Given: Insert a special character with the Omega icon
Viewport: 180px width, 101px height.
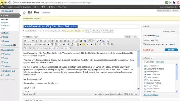Looking at the screenshot, I should 64,44.
